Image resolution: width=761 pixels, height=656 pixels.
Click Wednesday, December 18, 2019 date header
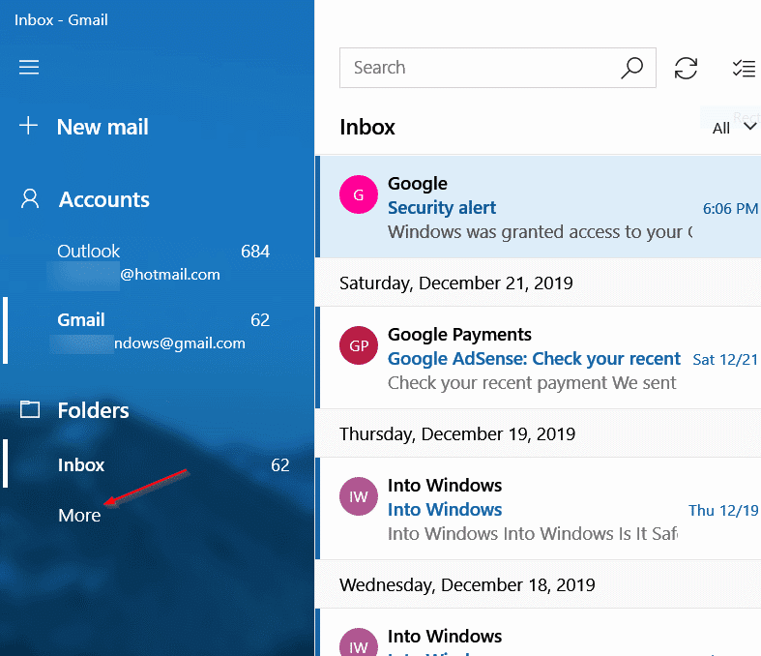[x=467, y=585]
